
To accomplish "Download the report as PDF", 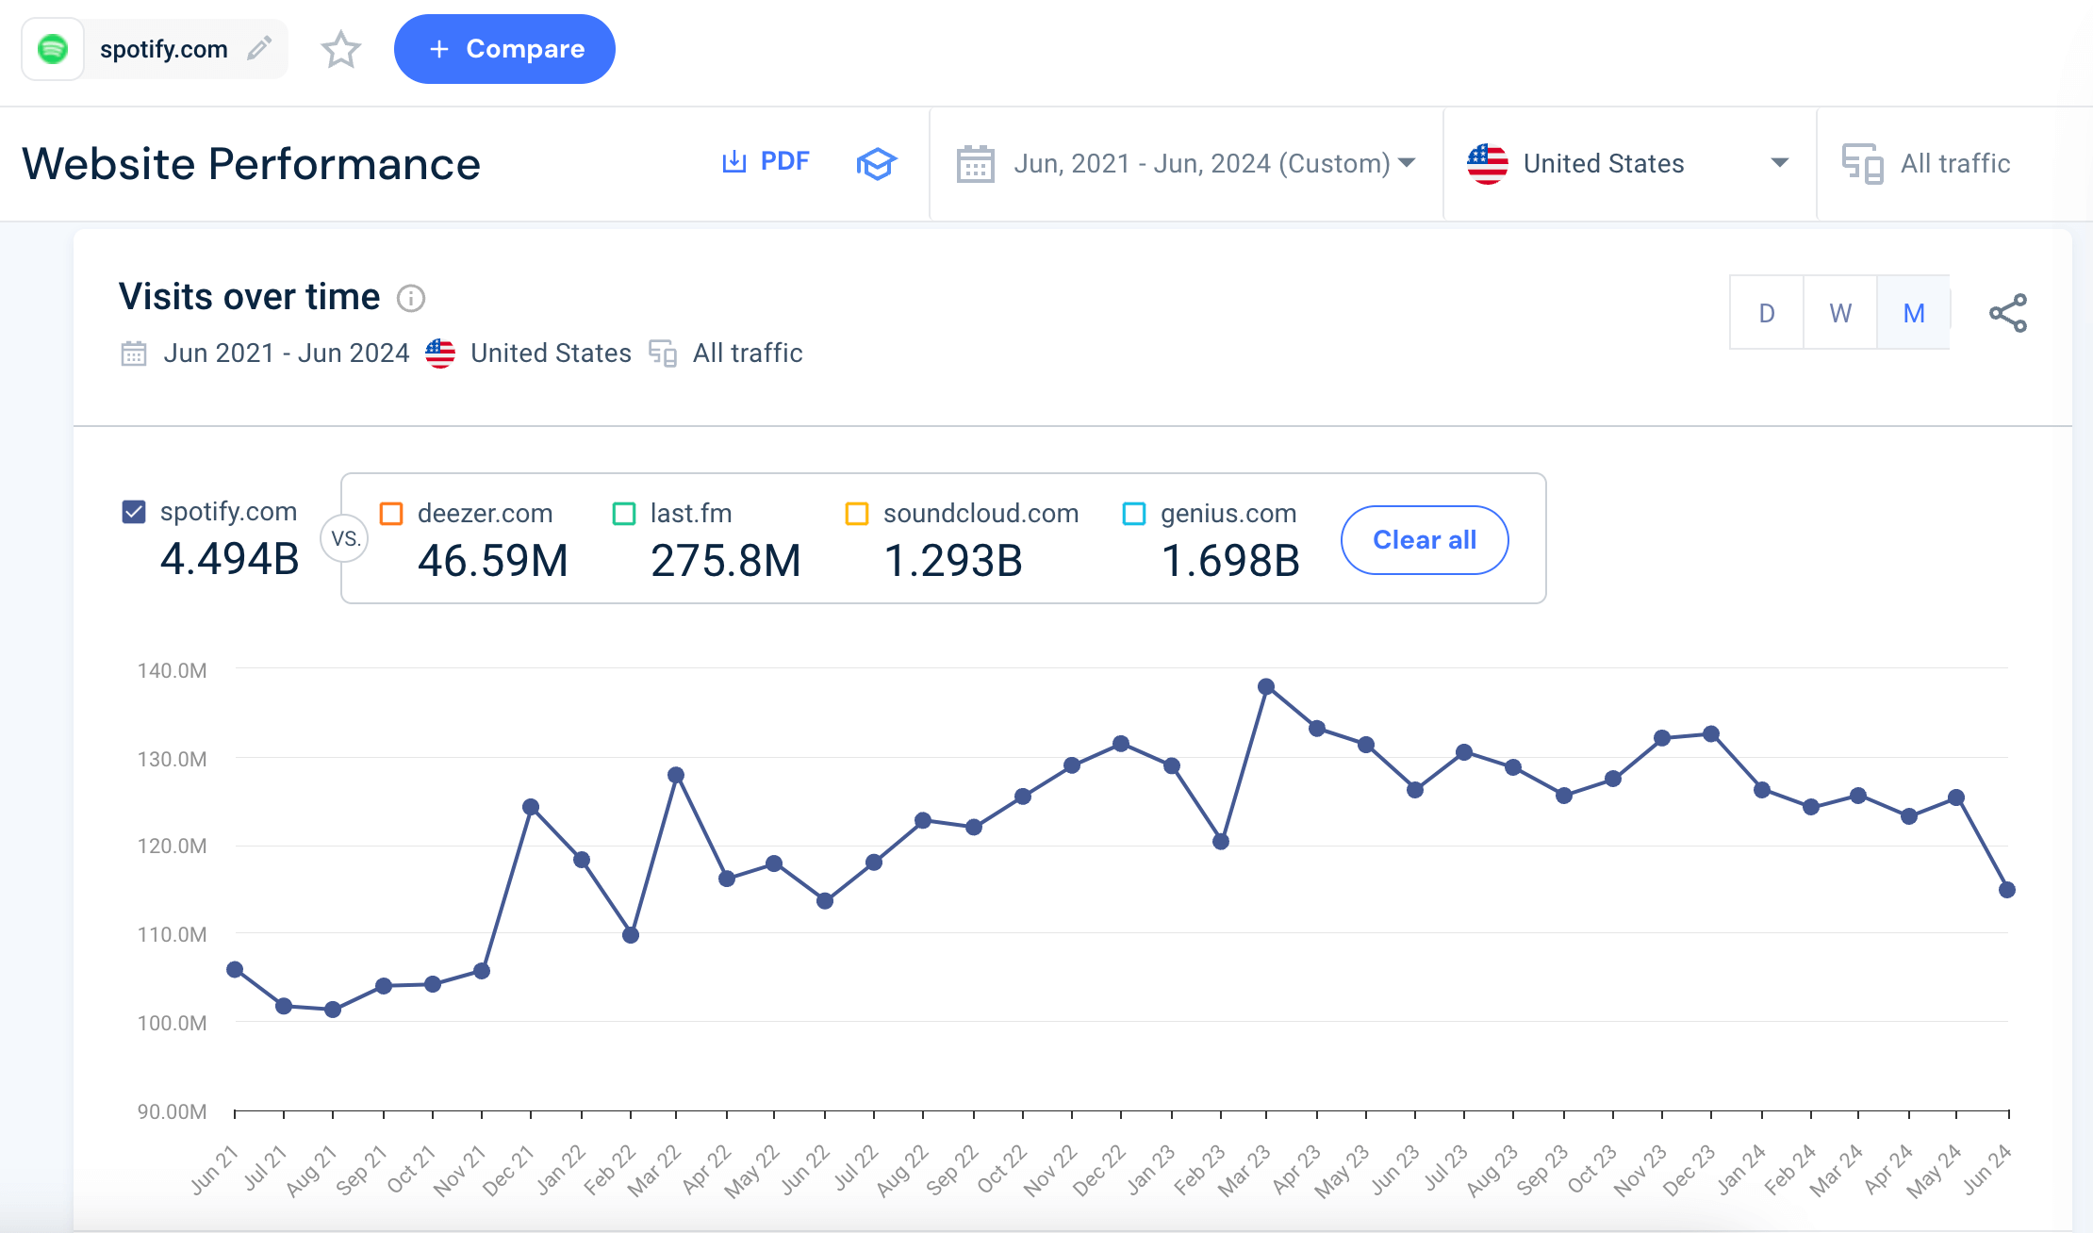I will click(x=766, y=162).
